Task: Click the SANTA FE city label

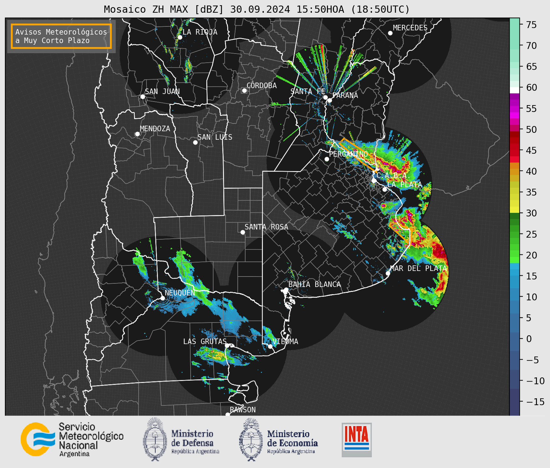Action: [308, 91]
